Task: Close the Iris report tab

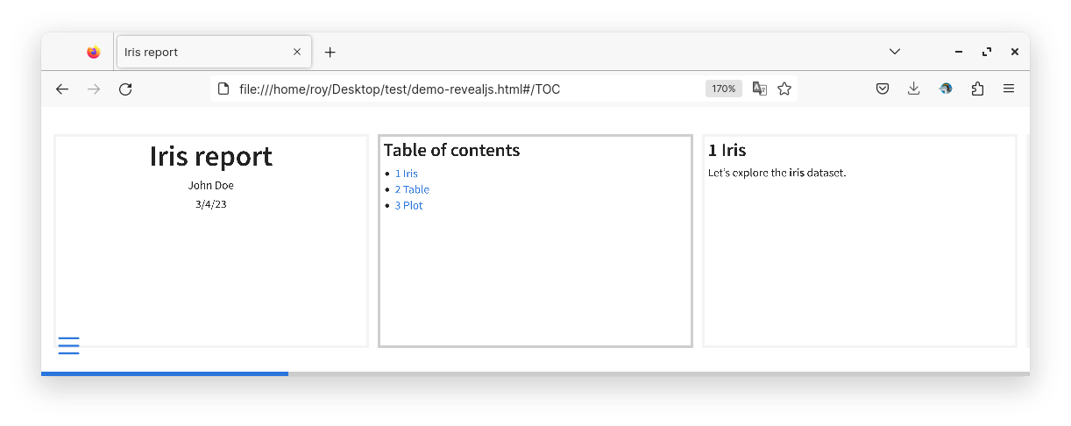Action: pyautogui.click(x=297, y=52)
